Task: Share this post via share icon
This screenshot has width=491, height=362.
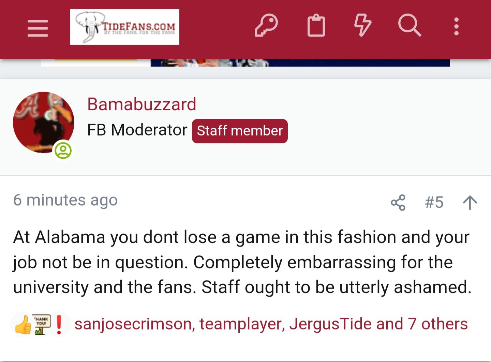Action: [398, 203]
